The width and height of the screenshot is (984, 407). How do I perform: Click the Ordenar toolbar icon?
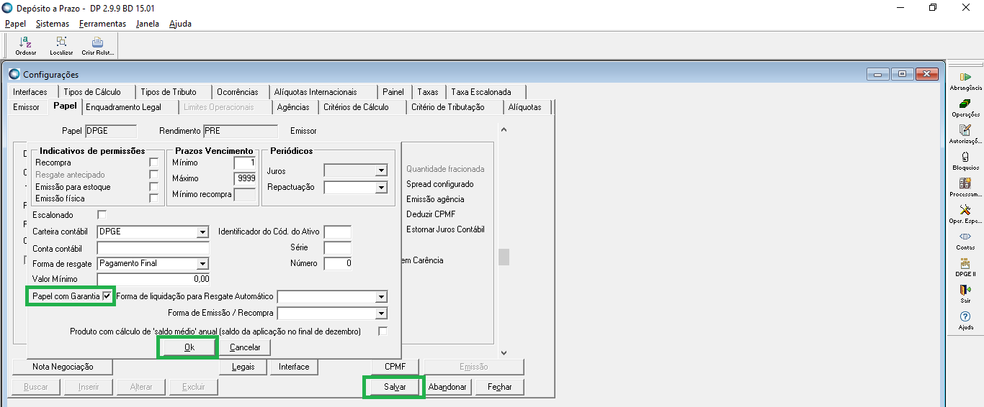pyautogui.click(x=25, y=45)
